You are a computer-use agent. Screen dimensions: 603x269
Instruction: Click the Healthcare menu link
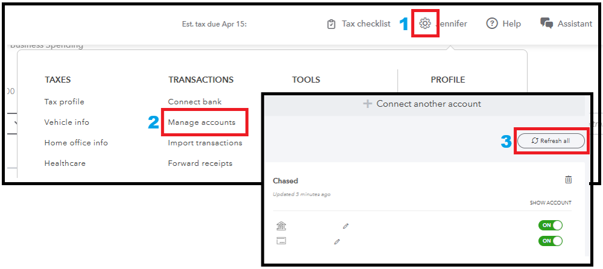pyautogui.click(x=65, y=163)
